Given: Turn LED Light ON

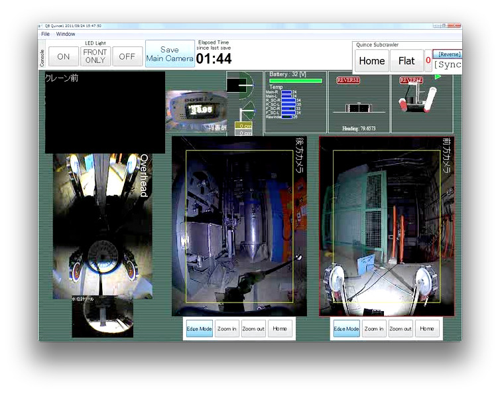Looking at the screenshot, I should tap(64, 56).
